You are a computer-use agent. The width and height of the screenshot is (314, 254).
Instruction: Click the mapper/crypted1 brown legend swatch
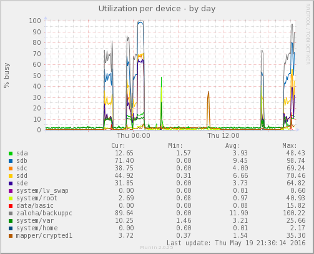11,236
